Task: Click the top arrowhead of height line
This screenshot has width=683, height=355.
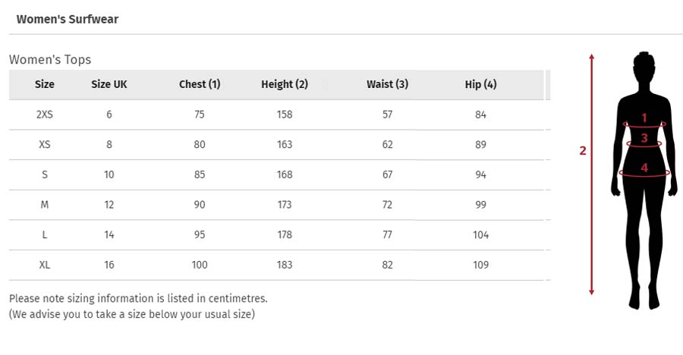Action: 592,57
